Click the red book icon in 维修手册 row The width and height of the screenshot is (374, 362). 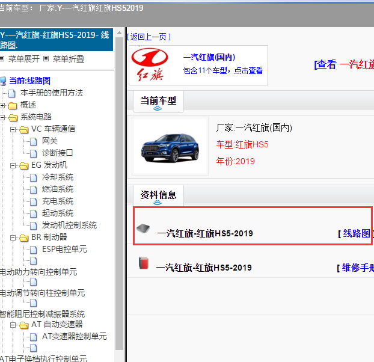pos(144,263)
